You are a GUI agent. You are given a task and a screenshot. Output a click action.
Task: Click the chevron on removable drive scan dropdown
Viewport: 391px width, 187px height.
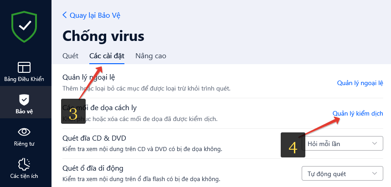pyautogui.click(x=374, y=173)
